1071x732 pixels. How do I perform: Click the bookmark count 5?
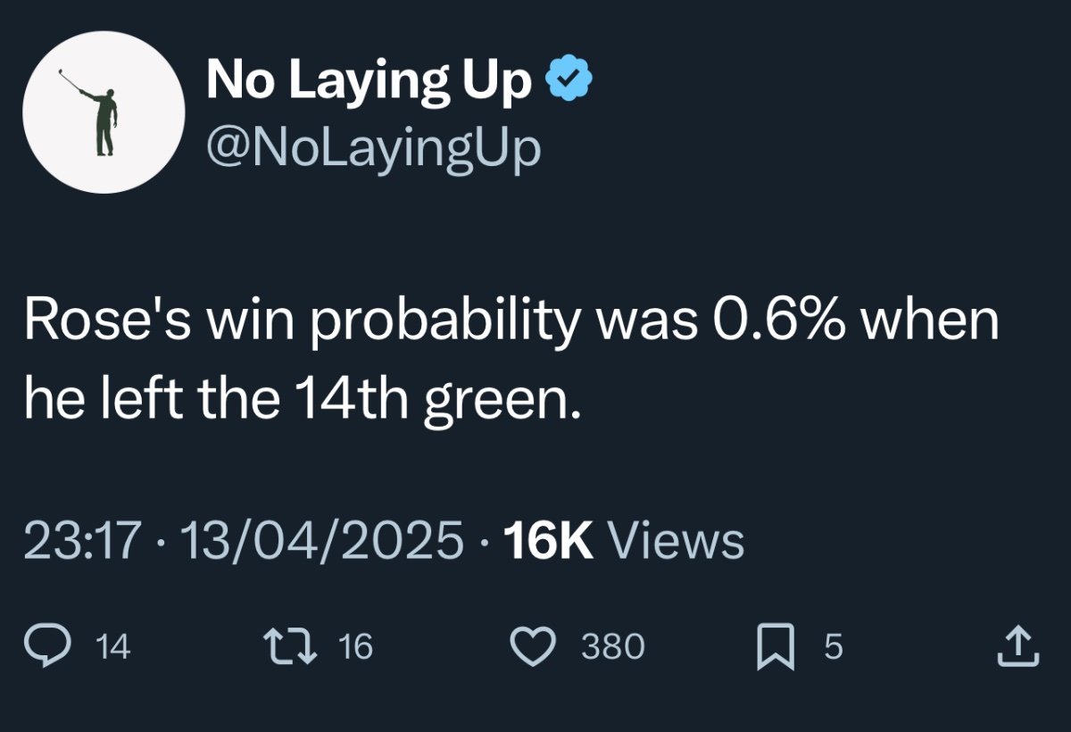[833, 647]
